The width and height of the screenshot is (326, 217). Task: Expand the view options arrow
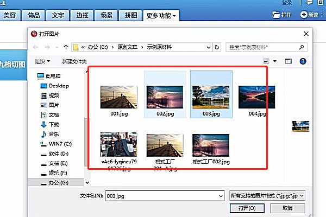click(x=274, y=61)
